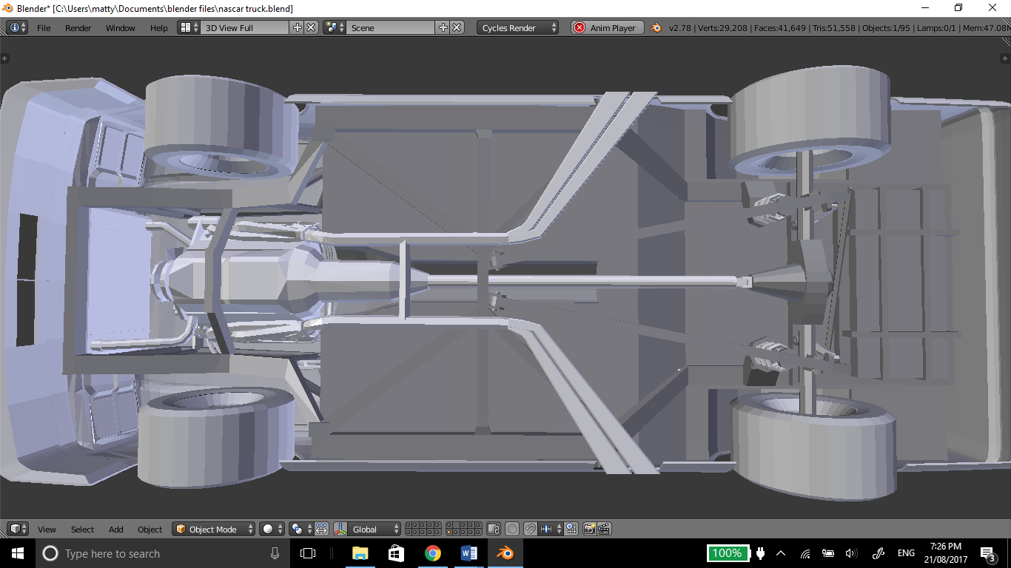Open Action Center with 3 notifications
The height and width of the screenshot is (568, 1011).
click(x=988, y=553)
